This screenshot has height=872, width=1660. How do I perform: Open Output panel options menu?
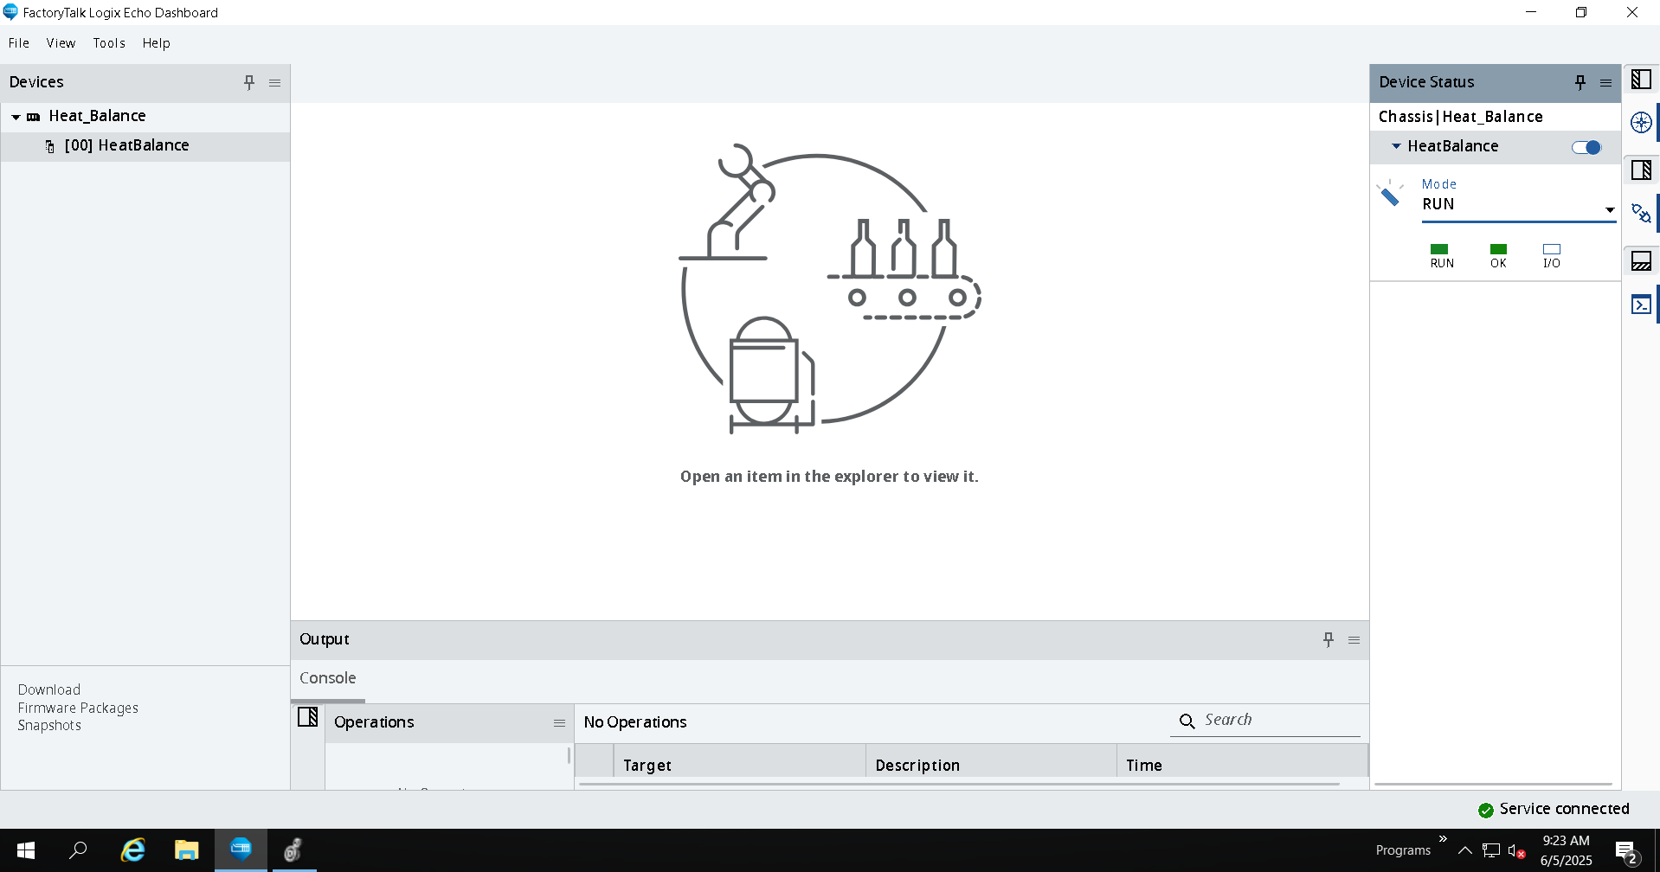click(x=1354, y=640)
